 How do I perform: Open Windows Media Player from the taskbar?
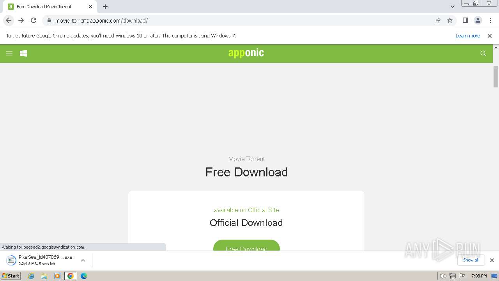pyautogui.click(x=57, y=276)
